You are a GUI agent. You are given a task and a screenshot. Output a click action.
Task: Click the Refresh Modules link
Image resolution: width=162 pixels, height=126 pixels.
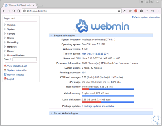point(16,75)
